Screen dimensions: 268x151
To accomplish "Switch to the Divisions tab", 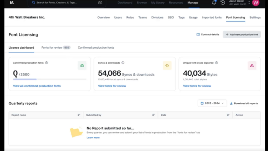I will 157,18.
